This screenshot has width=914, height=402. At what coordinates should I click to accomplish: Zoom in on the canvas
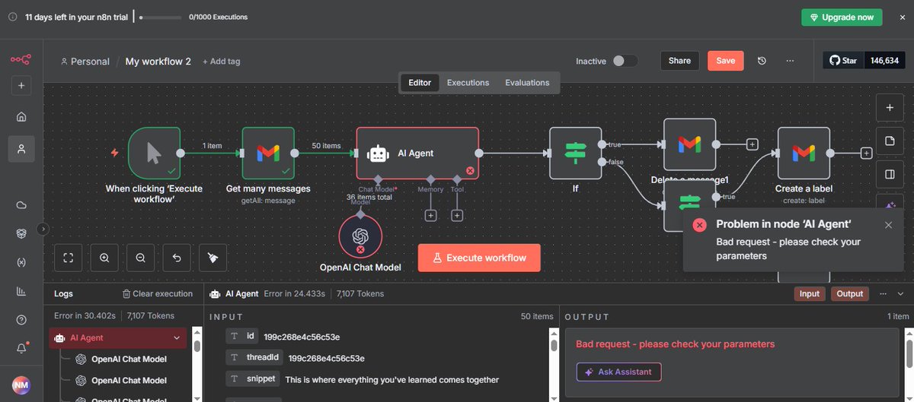104,258
